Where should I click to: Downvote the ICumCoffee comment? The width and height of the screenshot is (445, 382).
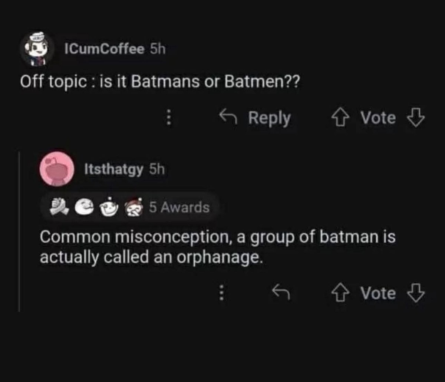click(415, 118)
